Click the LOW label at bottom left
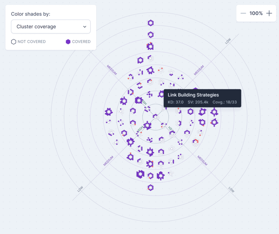This screenshot has width=279, height=234. 80,189
